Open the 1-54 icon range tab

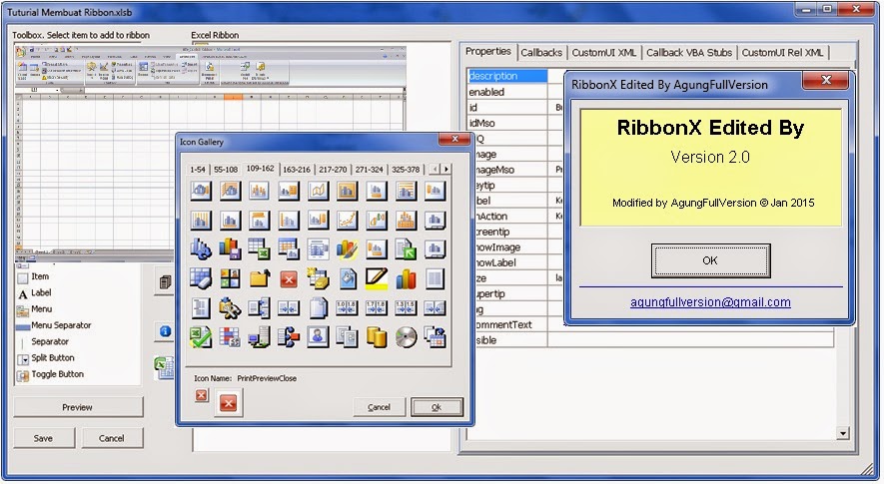click(198, 169)
